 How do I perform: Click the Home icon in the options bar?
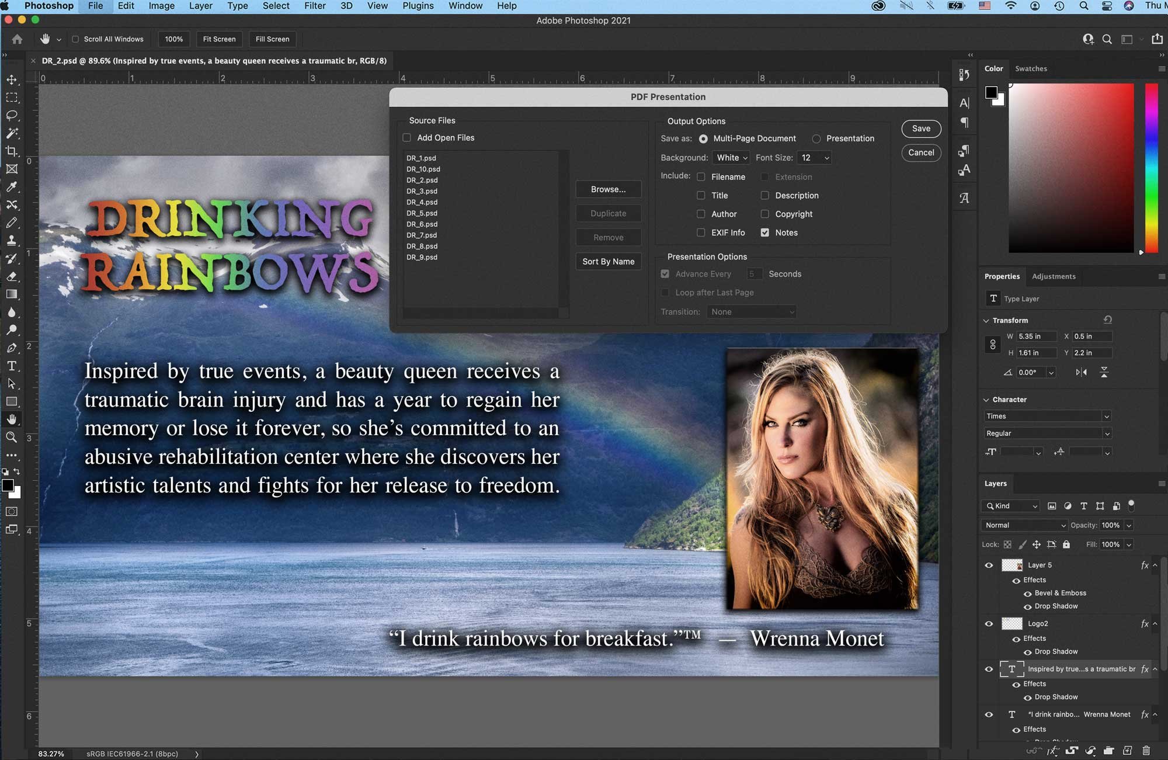coord(17,39)
